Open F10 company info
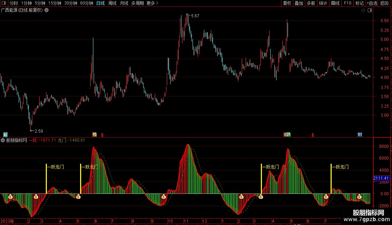Viewport: 392px width, 225px height. 348,3
